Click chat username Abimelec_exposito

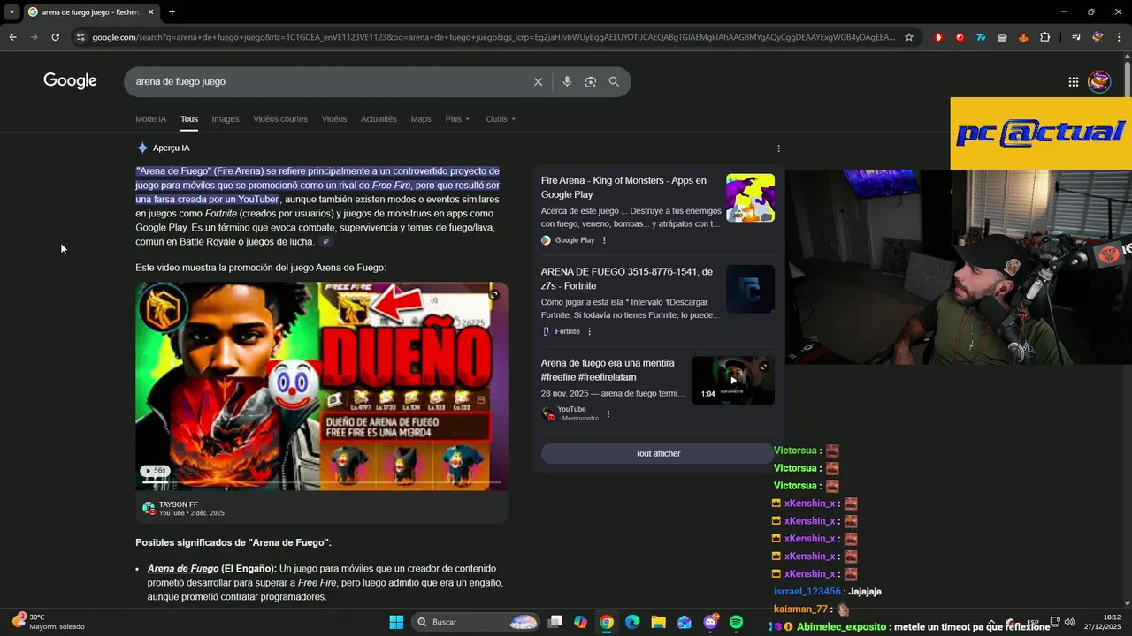(x=841, y=626)
